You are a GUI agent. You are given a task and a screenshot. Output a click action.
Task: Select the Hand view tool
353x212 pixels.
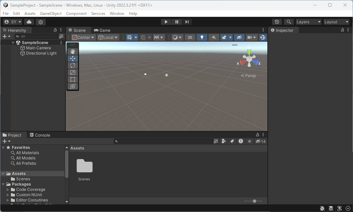point(72,52)
